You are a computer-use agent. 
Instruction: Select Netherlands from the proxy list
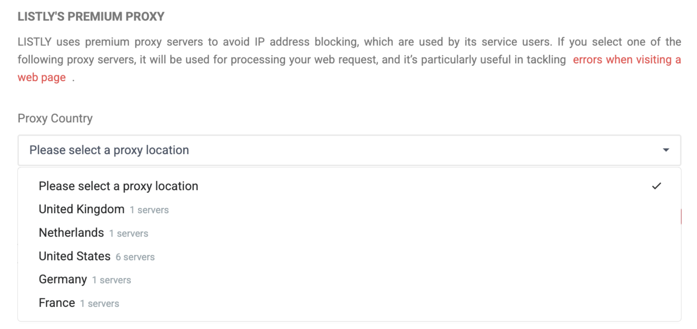click(71, 233)
